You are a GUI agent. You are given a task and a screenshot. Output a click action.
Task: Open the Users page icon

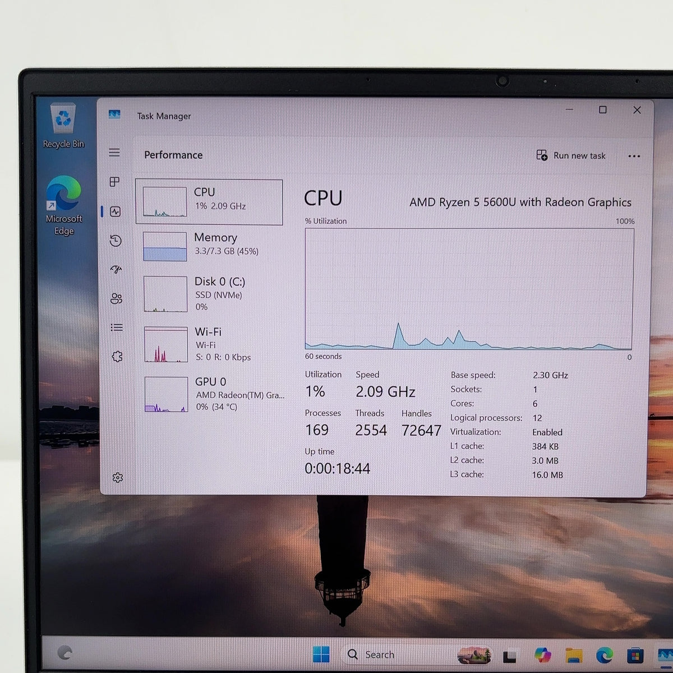[116, 298]
